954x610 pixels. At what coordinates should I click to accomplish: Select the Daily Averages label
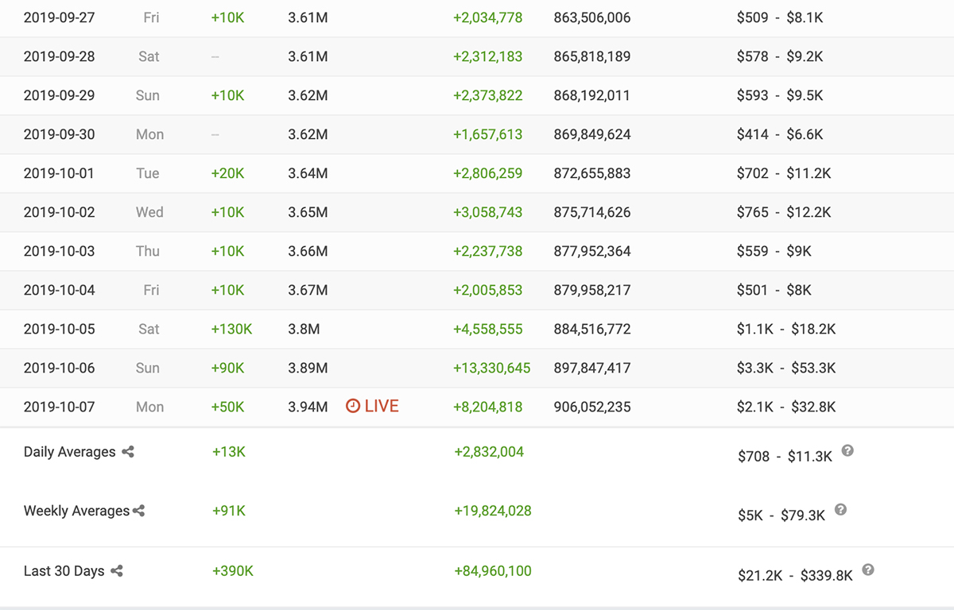point(69,452)
